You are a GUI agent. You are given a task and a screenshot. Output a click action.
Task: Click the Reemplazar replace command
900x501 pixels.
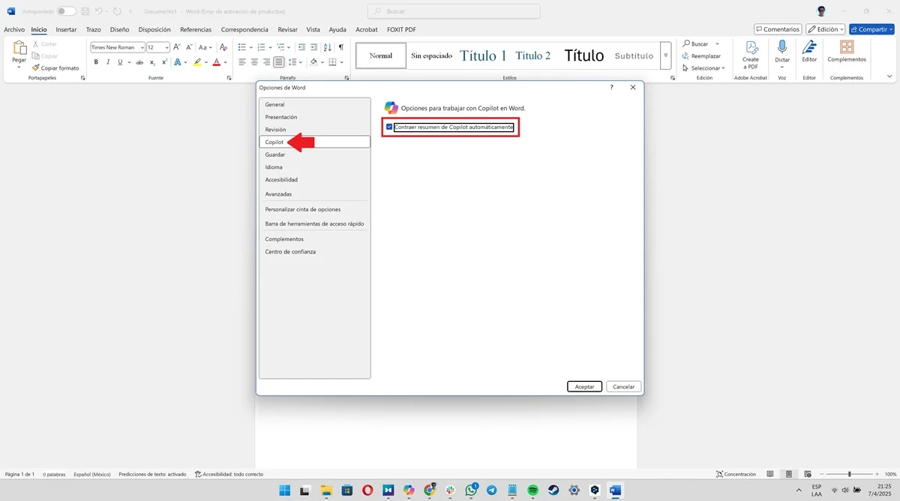point(701,56)
